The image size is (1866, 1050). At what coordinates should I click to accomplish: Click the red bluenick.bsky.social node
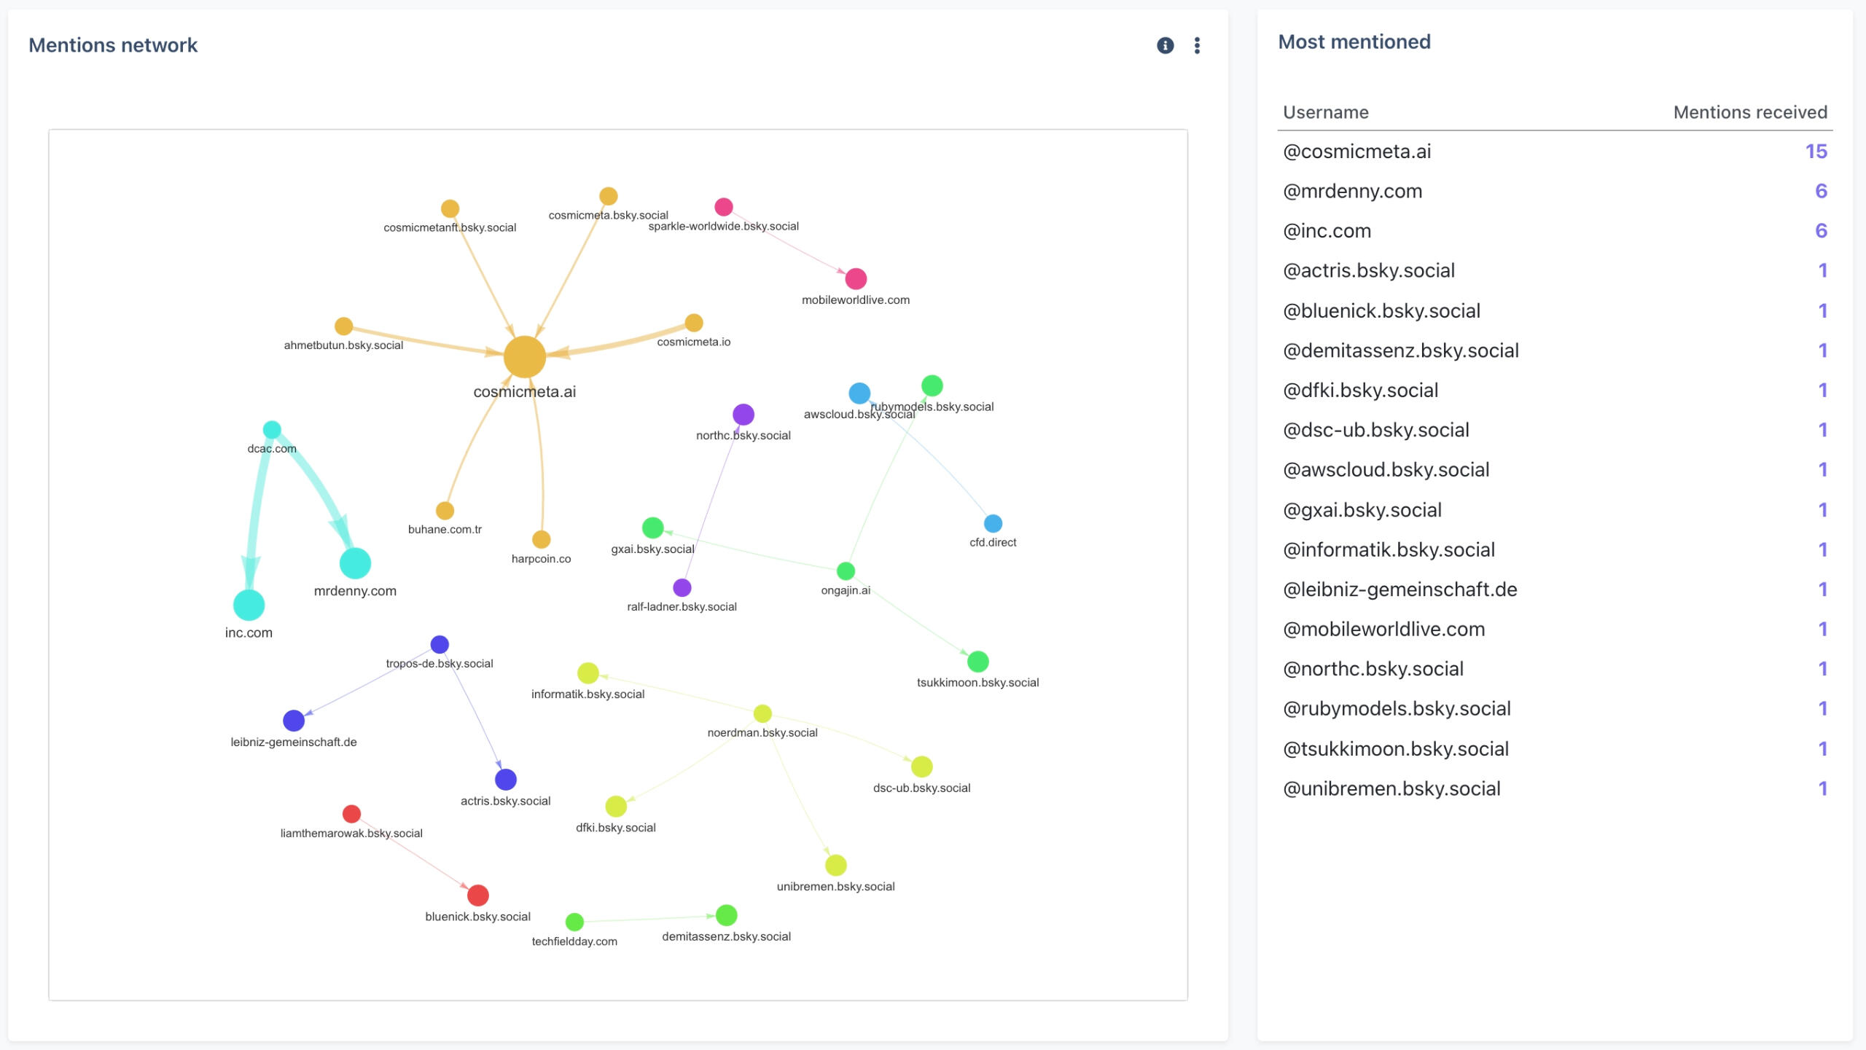477,895
